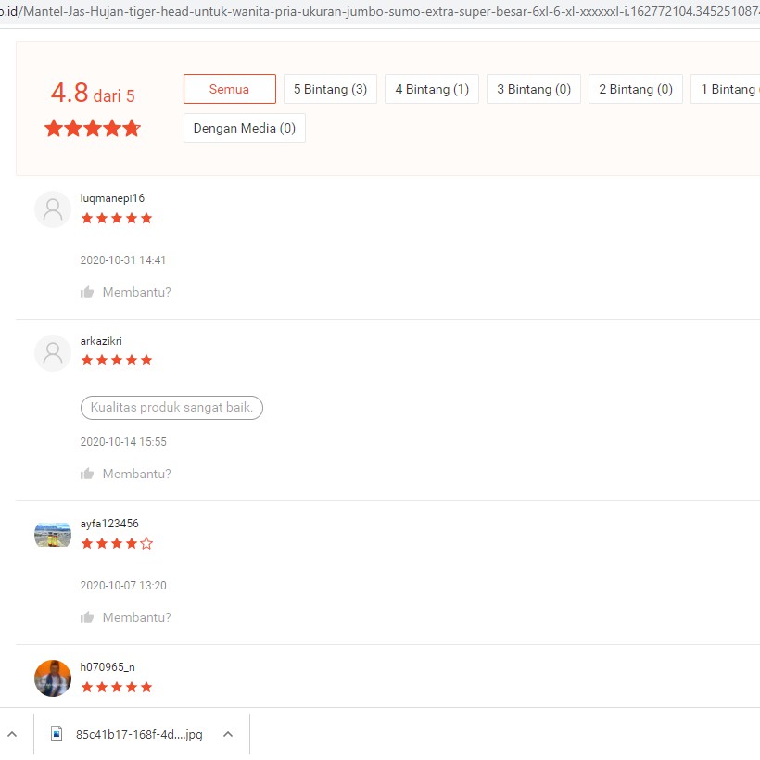Click thumbs-up icon on ayfa123456's review

coord(87,617)
